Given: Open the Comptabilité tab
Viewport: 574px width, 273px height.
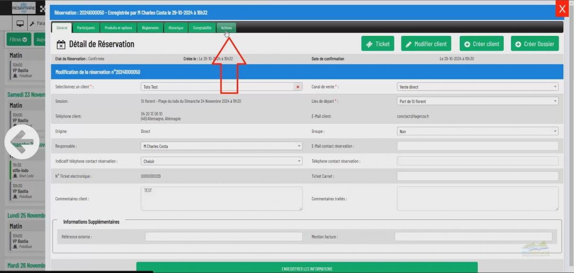Looking at the screenshot, I should tap(202, 28).
